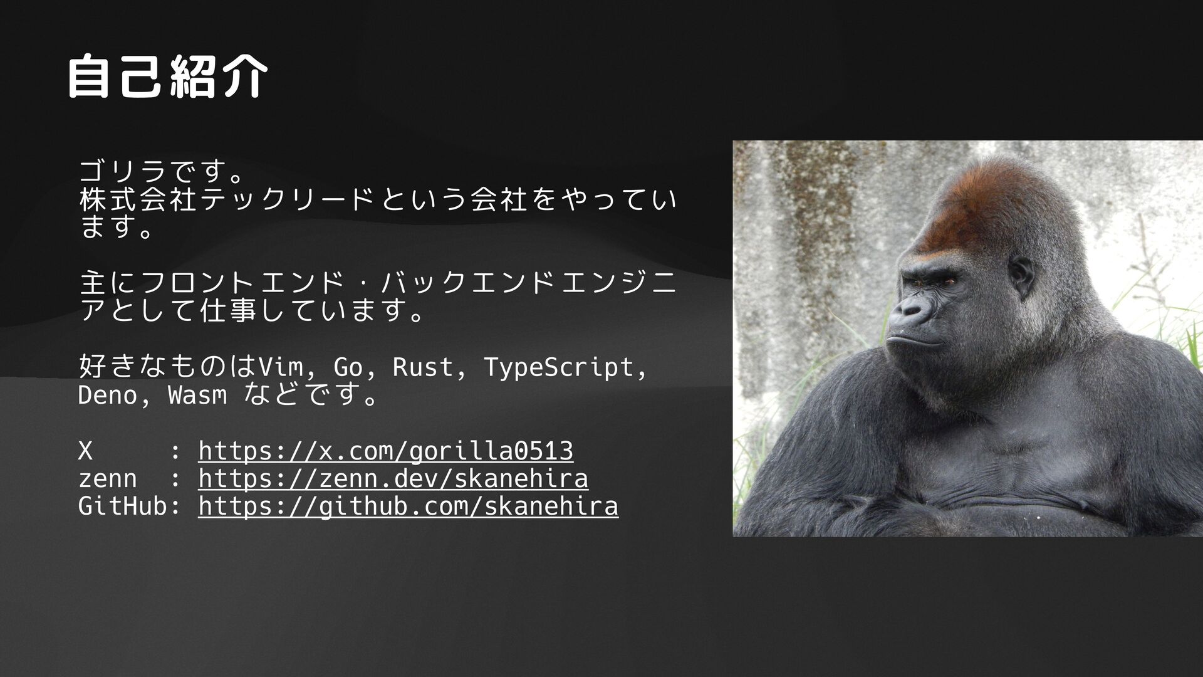Open the zenn.dev/skanehira link
The height and width of the screenshot is (677, 1203).
tap(393, 479)
